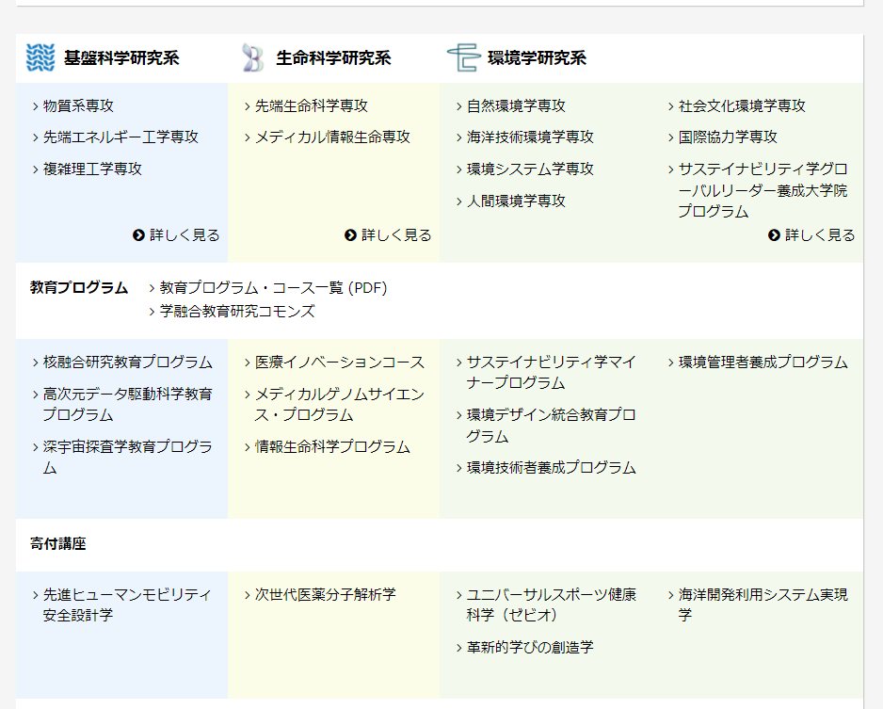Image resolution: width=883 pixels, height=709 pixels.
Task: Go to 次世代医薬分子解析学
Action: pos(326,595)
